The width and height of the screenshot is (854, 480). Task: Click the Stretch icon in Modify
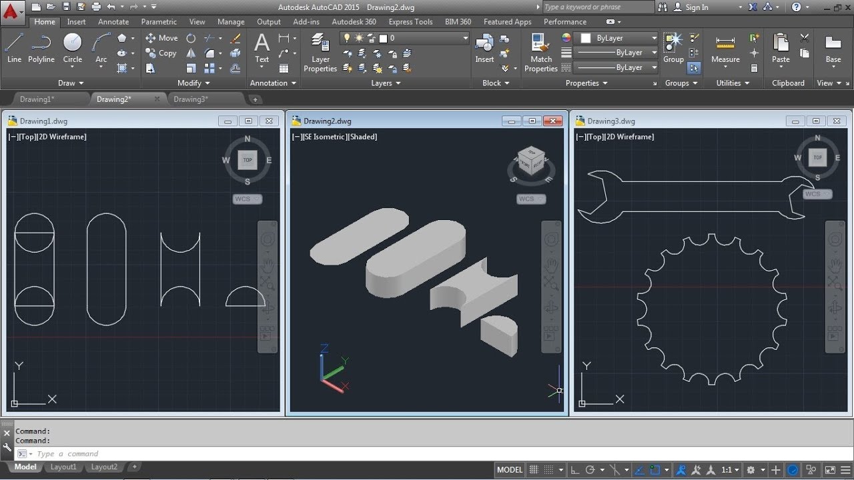151,68
